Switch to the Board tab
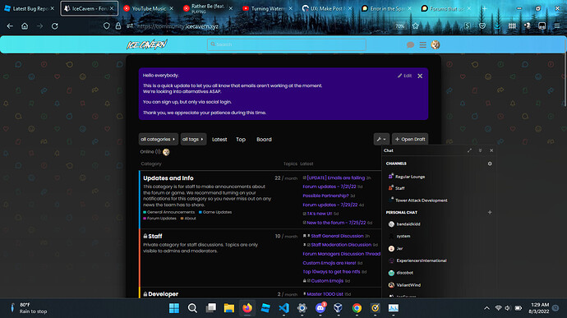Viewport: 567px width, 318px height. (x=264, y=140)
